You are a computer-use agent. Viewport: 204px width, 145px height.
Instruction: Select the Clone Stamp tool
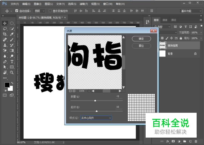point(5,45)
